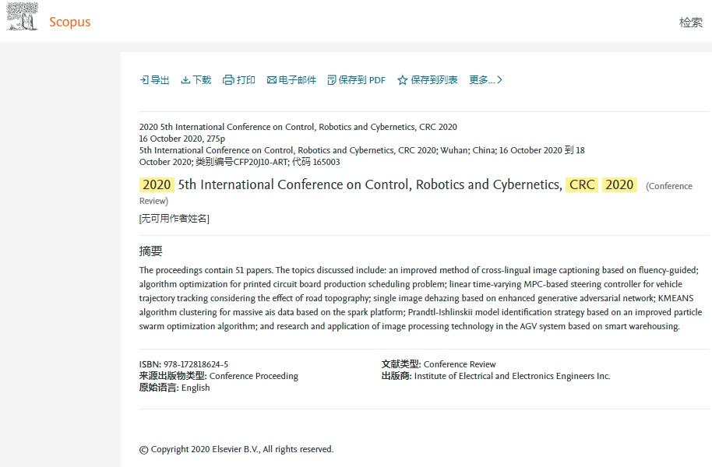Click the download tray icon
Screen dimensions: 712x467
pyautogui.click(x=185, y=80)
